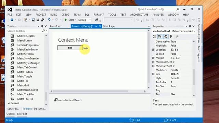The height and width of the screenshot is (123, 219).
Task: Open the ARCHITECTURE menu
Action: coord(139,15)
